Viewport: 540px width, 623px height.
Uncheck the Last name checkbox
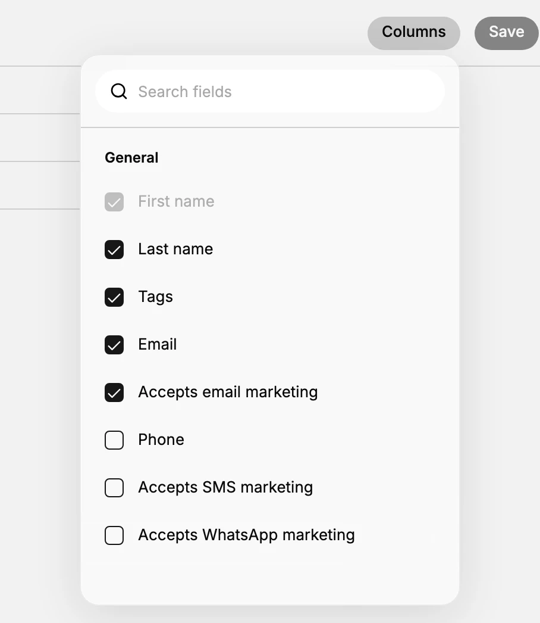[114, 250]
